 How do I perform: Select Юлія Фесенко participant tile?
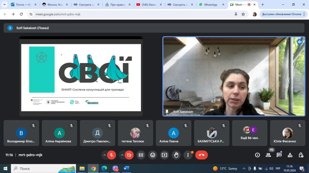click(x=288, y=133)
